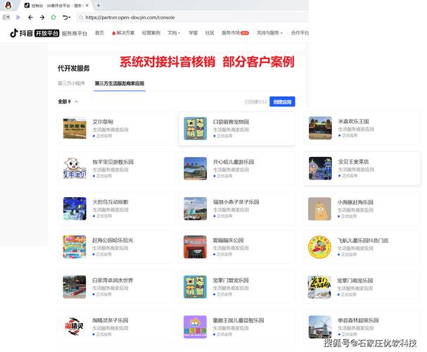
Task: Open the 开心哈儿童游乐园 app card
Action: [236, 168]
